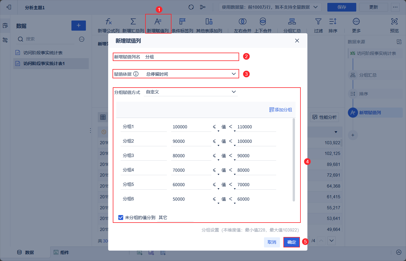Click the flow diagram icon beside refresh
The height and width of the screenshot is (261, 406).
pyautogui.click(x=203, y=7)
